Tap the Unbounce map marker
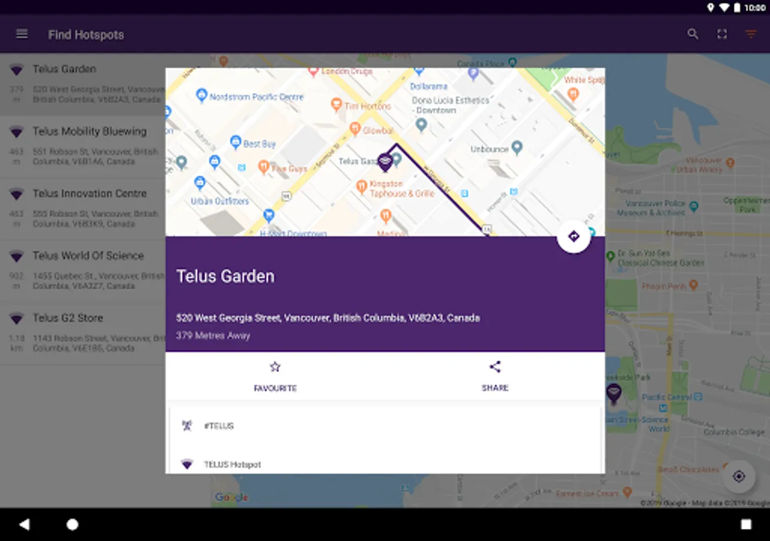 click(517, 148)
